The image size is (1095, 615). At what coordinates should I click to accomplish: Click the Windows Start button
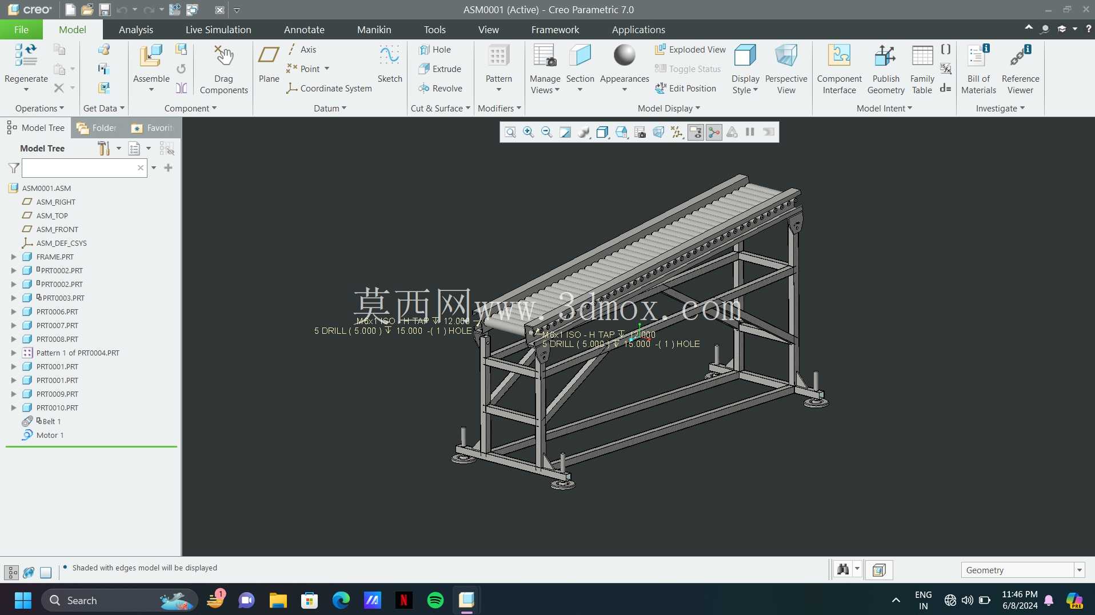(23, 600)
